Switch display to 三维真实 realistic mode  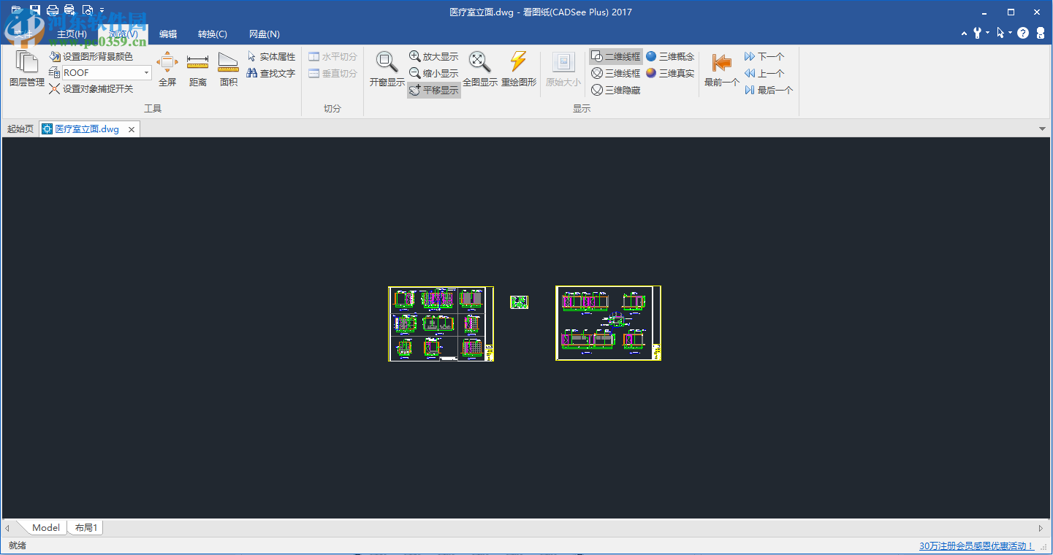tap(669, 72)
